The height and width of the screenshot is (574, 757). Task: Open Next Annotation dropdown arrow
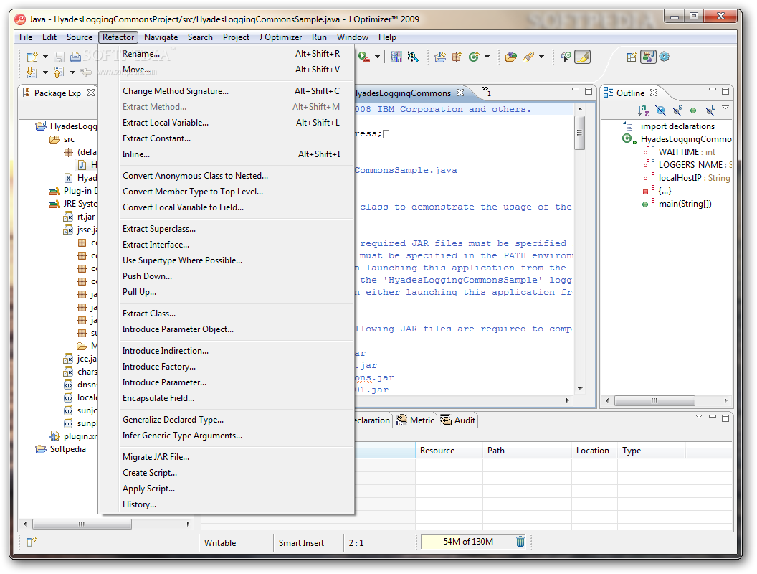pos(45,72)
